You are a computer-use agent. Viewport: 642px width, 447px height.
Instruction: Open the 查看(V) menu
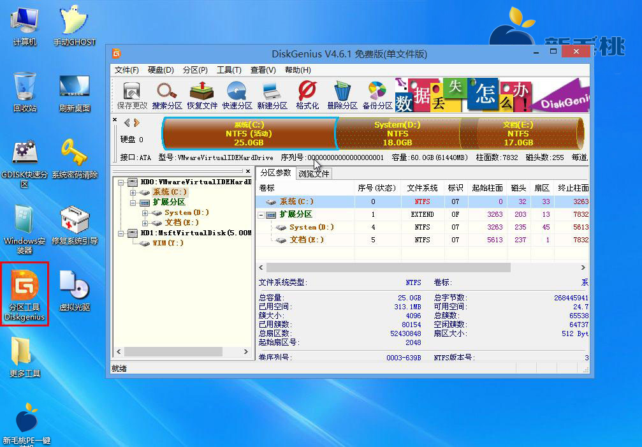point(263,70)
